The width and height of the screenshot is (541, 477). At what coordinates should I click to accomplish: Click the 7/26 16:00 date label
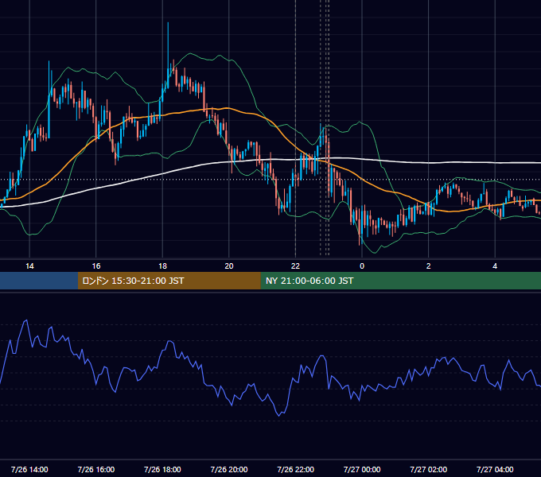[x=96, y=469]
